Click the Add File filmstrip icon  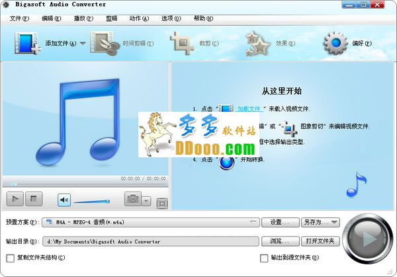tap(27, 43)
